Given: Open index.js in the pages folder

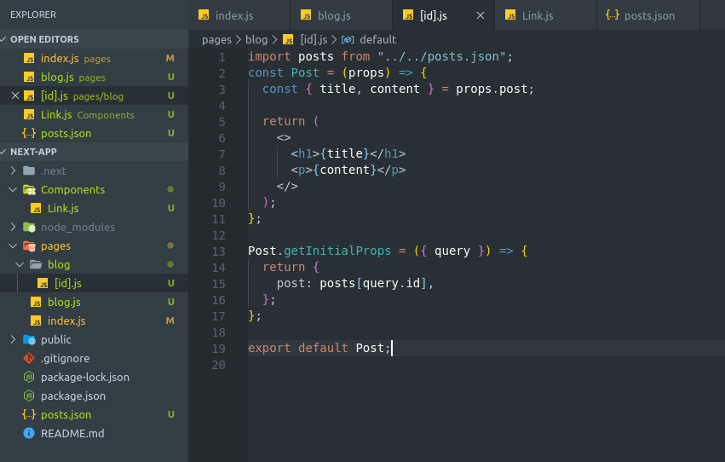Looking at the screenshot, I should tap(66, 321).
